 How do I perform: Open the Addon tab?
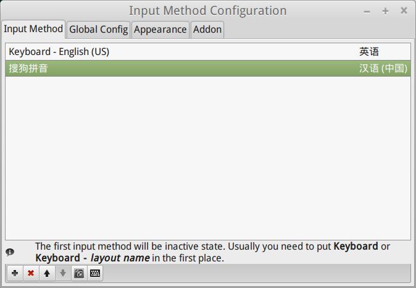[207, 29]
